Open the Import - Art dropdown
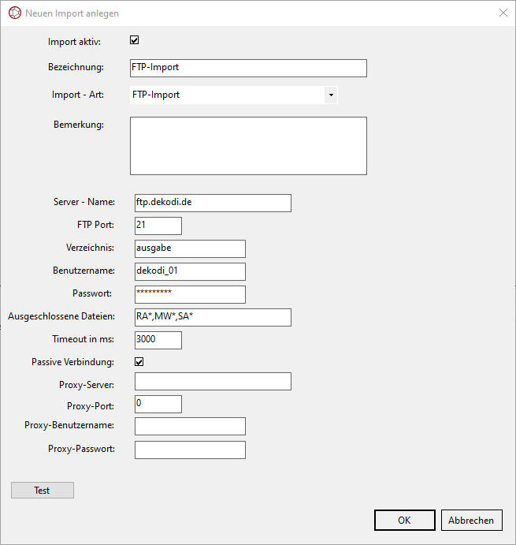The width and height of the screenshot is (516, 545). coord(331,95)
